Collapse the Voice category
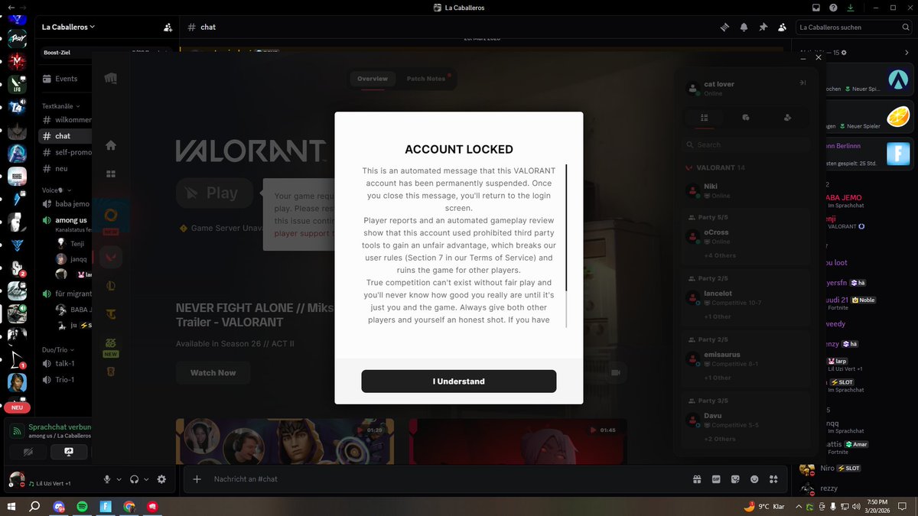 click(x=57, y=190)
